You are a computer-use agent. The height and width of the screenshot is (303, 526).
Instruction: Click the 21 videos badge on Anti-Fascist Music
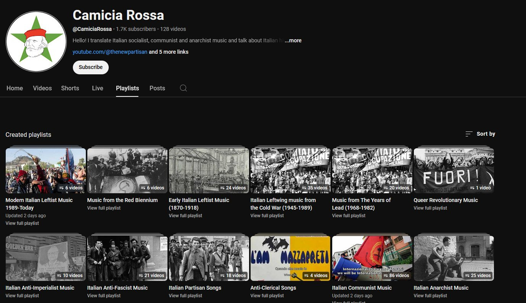151,276
